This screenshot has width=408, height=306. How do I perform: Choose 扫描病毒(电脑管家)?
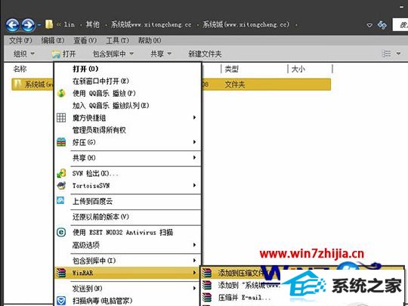click(x=128, y=301)
